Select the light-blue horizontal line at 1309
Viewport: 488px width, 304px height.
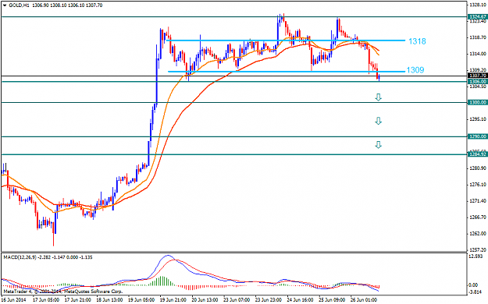[287, 72]
